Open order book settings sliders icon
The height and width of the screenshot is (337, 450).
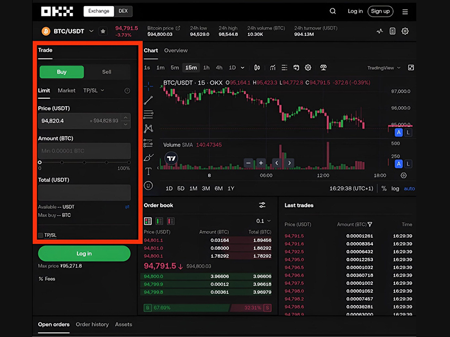262,205
